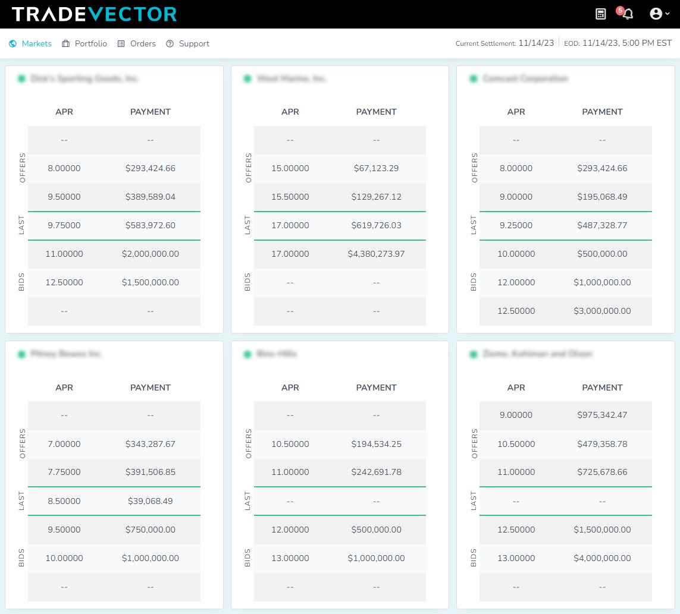Click the briefcase icon beside Portfolio
The height and width of the screenshot is (614, 680).
(x=66, y=44)
